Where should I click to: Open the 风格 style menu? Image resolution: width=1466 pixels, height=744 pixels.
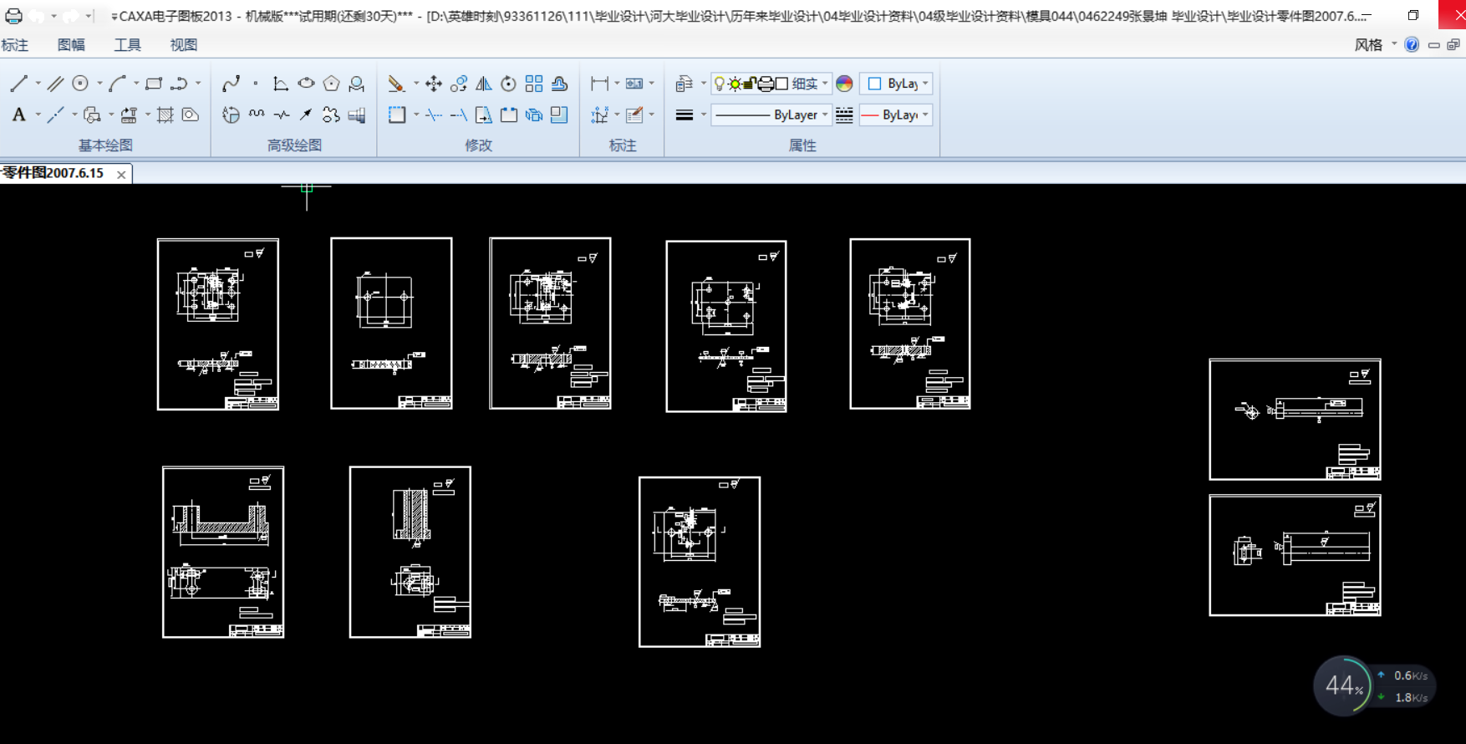click(x=1369, y=45)
